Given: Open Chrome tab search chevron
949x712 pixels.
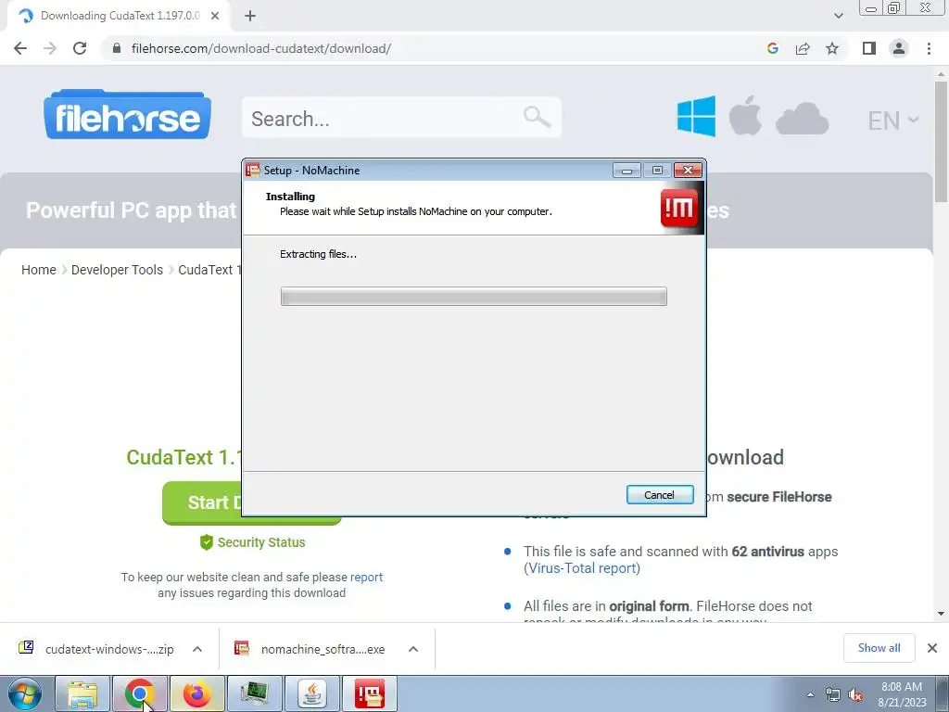Looking at the screenshot, I should tap(838, 16).
